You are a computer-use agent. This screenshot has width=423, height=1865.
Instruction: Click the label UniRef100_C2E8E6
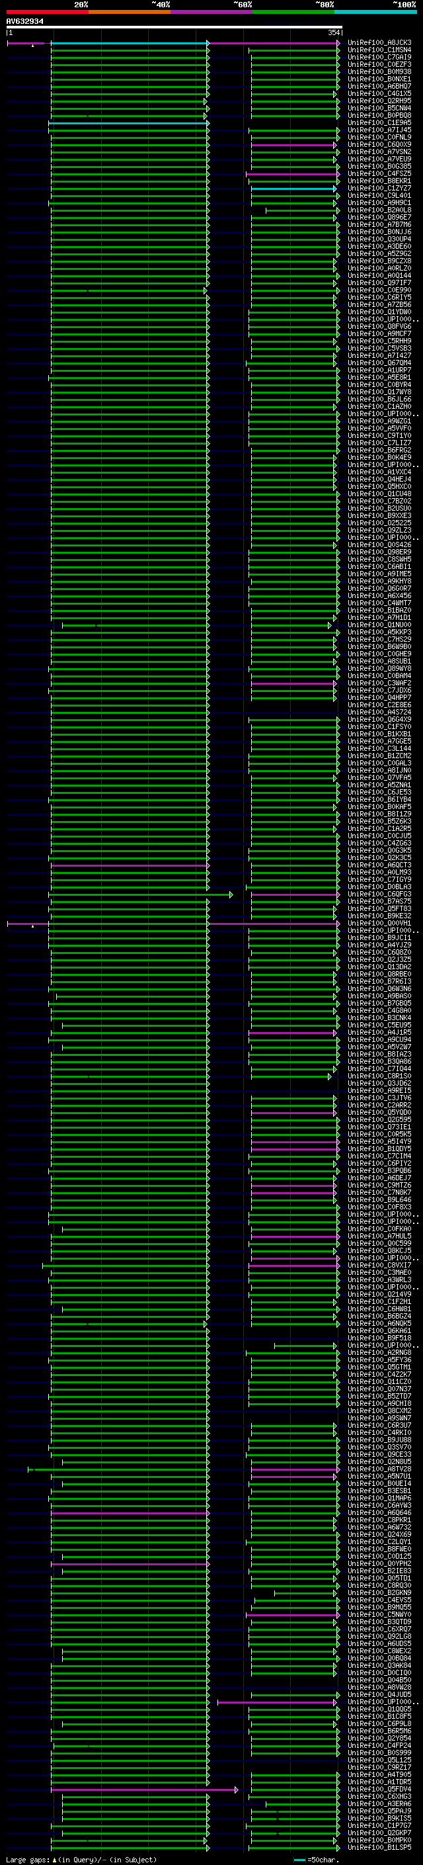click(x=379, y=705)
